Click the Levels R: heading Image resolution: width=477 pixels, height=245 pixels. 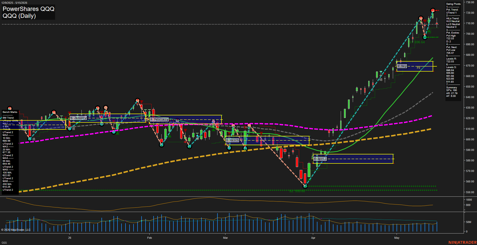pyautogui.click(x=451, y=59)
